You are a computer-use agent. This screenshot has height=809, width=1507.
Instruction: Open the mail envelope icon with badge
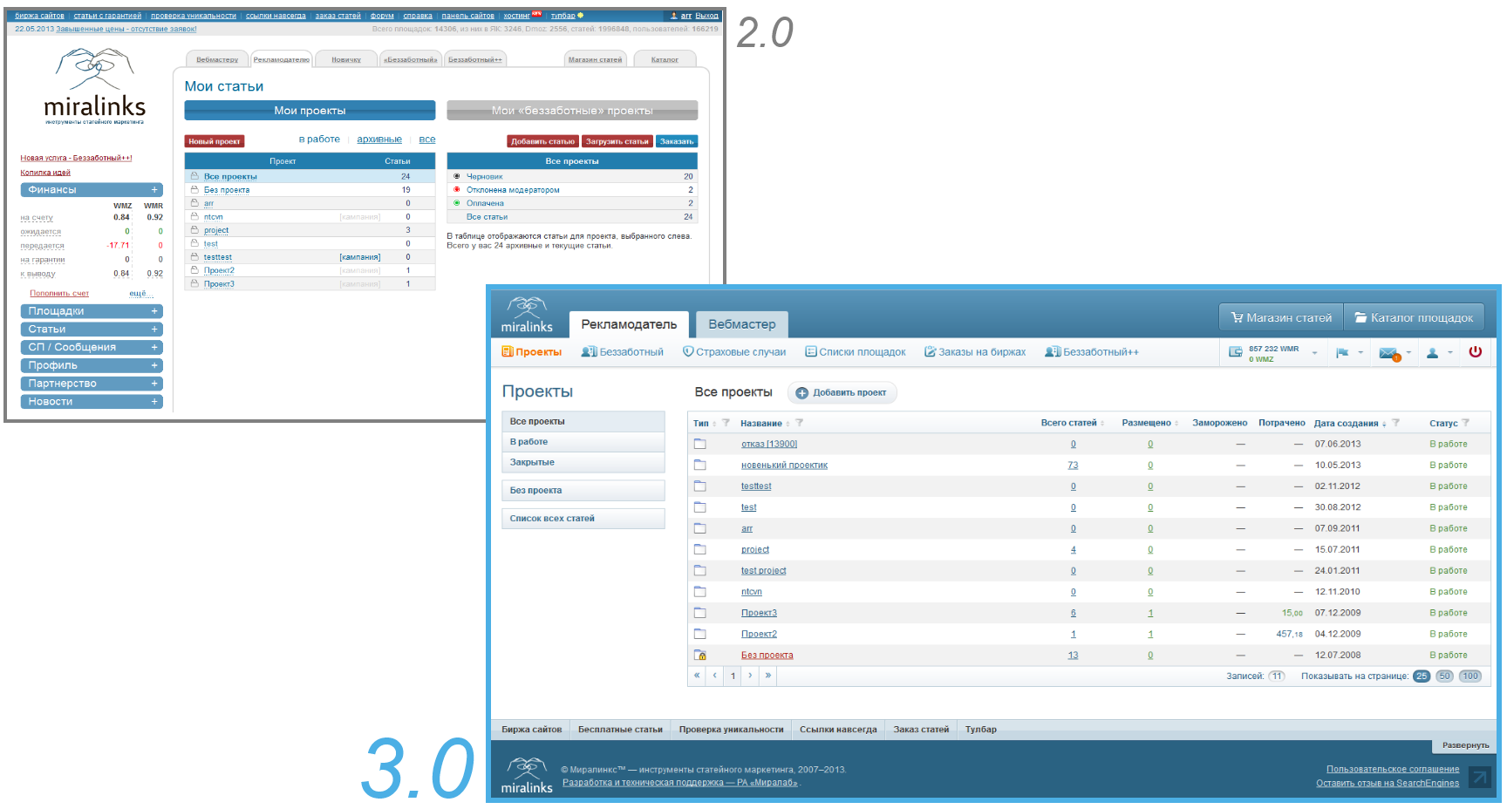pos(1389,353)
